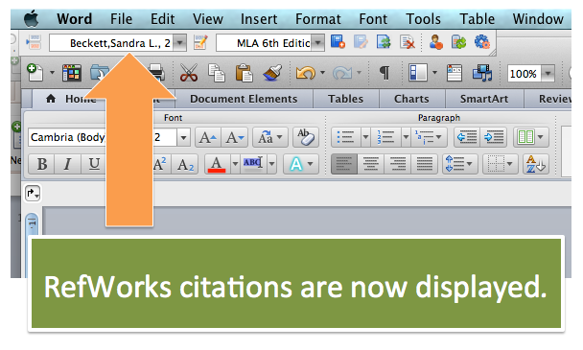The width and height of the screenshot is (583, 350).
Task: Click the RefWorks remove field codes icon
Action: pos(408,41)
